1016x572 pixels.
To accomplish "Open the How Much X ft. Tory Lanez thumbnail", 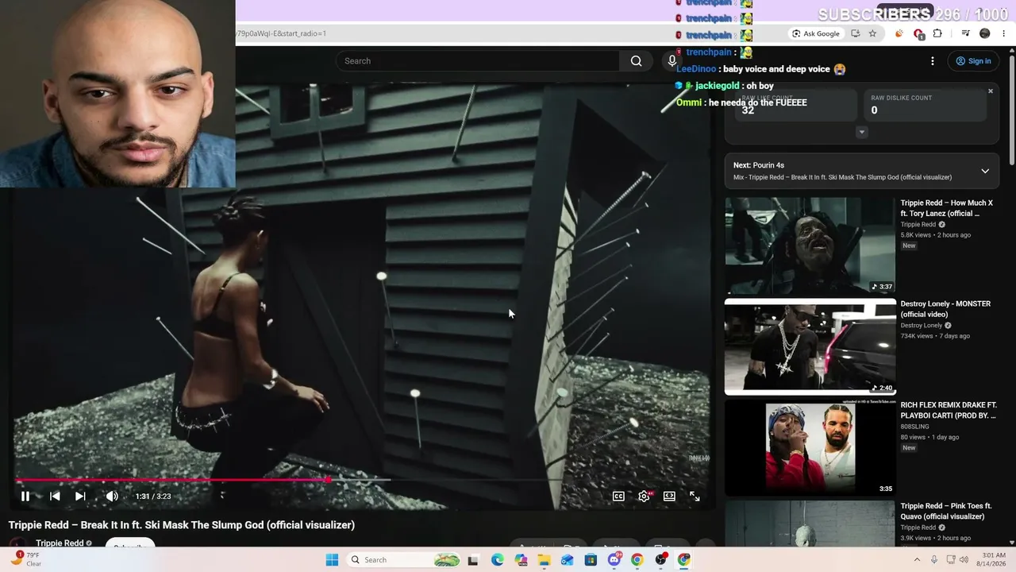I will (x=810, y=245).
